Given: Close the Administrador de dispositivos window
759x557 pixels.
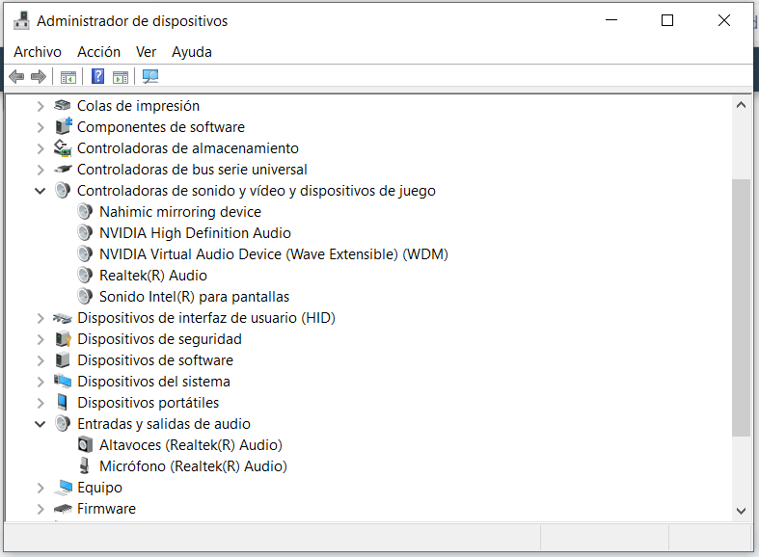Looking at the screenshot, I should point(724,20).
